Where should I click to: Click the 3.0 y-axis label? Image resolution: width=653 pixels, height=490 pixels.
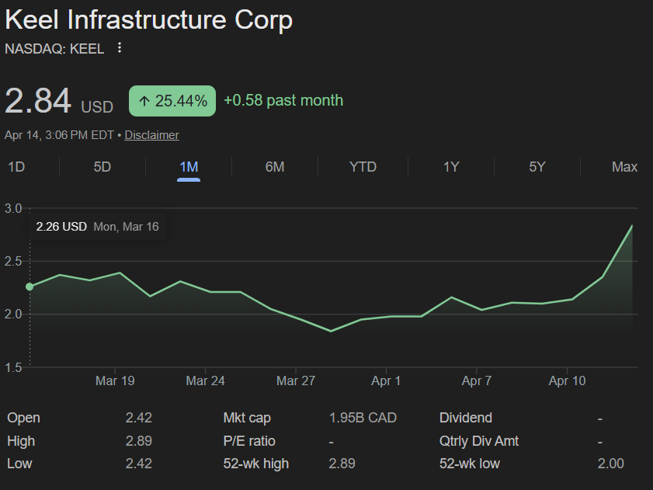pyautogui.click(x=13, y=208)
